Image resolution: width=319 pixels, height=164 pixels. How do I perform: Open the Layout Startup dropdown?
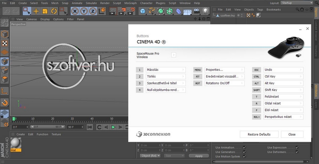click(297, 3)
